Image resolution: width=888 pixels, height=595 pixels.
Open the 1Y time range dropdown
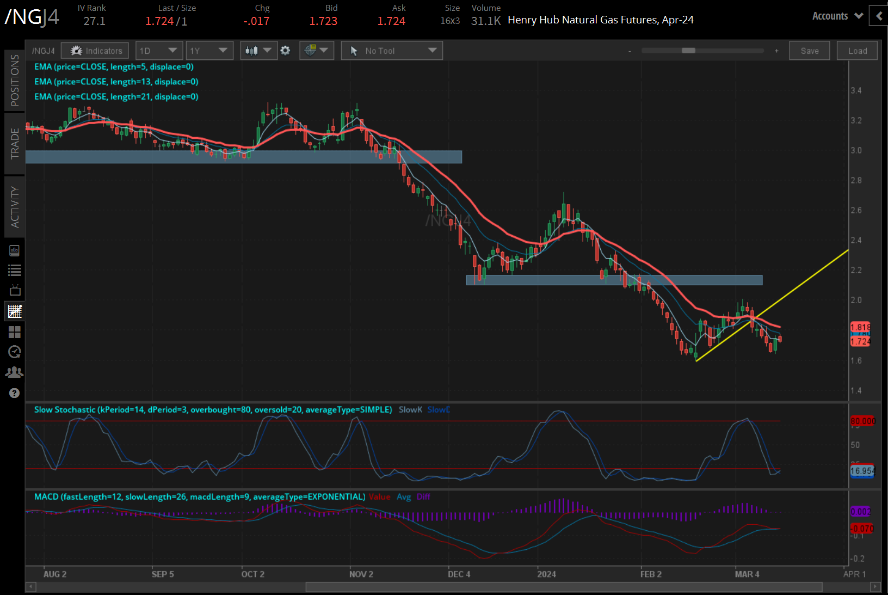pyautogui.click(x=209, y=50)
